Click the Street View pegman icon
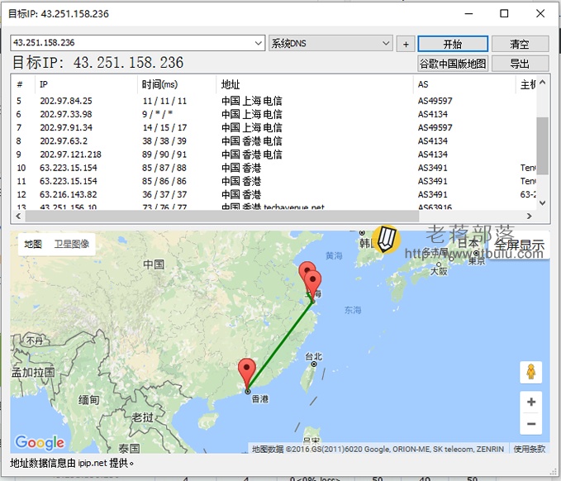561x481 pixels. (531, 372)
